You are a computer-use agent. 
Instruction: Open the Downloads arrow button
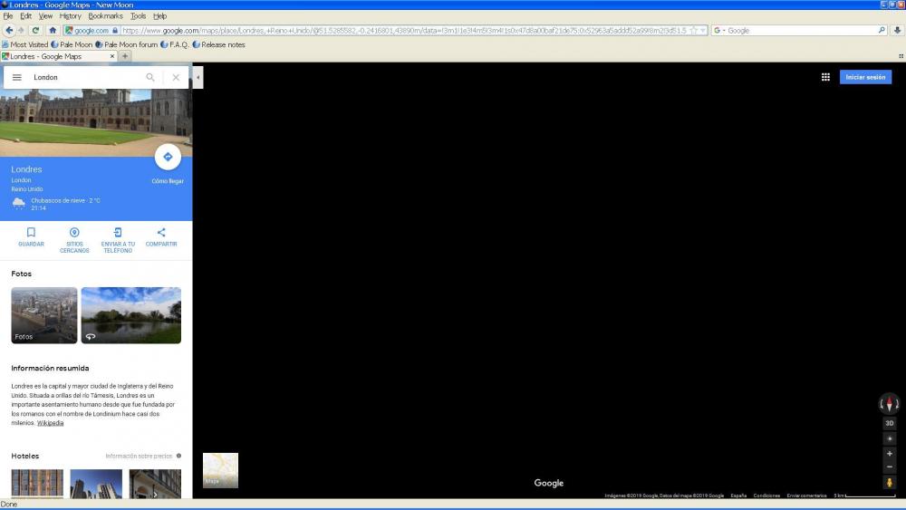[x=897, y=30]
